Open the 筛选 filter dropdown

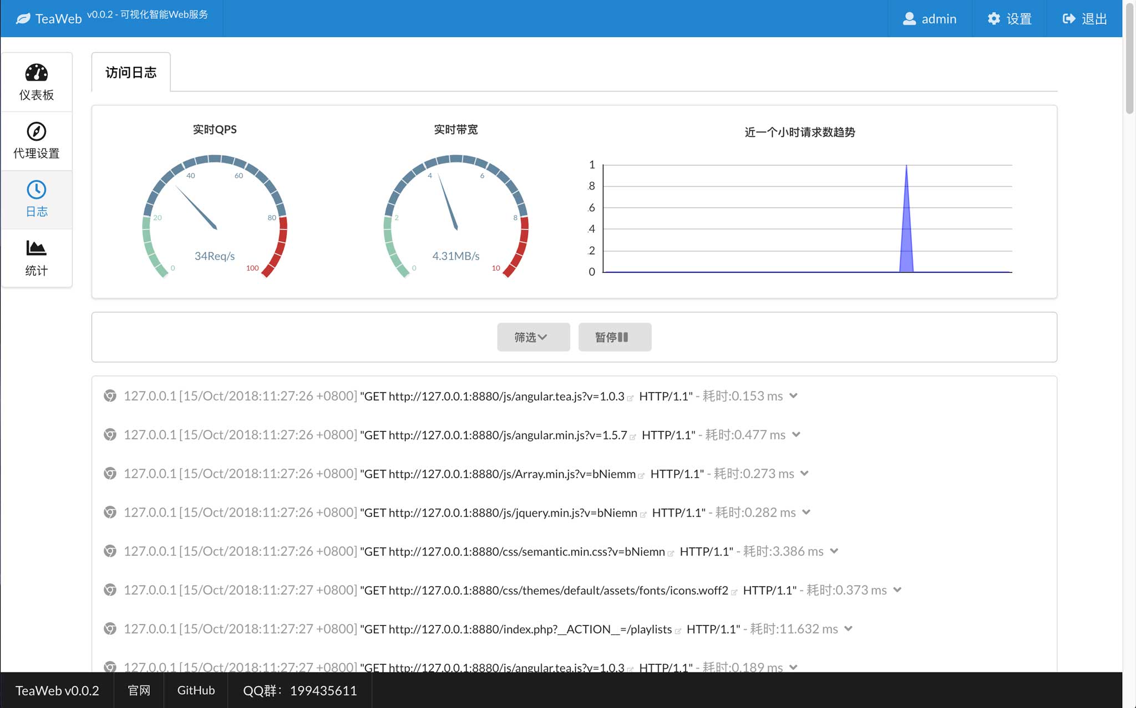[x=533, y=337]
